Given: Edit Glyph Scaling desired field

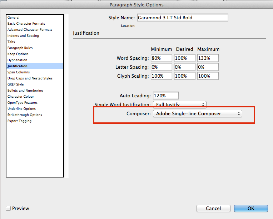Looking at the screenshot, I should pyautogui.click(x=184, y=76).
